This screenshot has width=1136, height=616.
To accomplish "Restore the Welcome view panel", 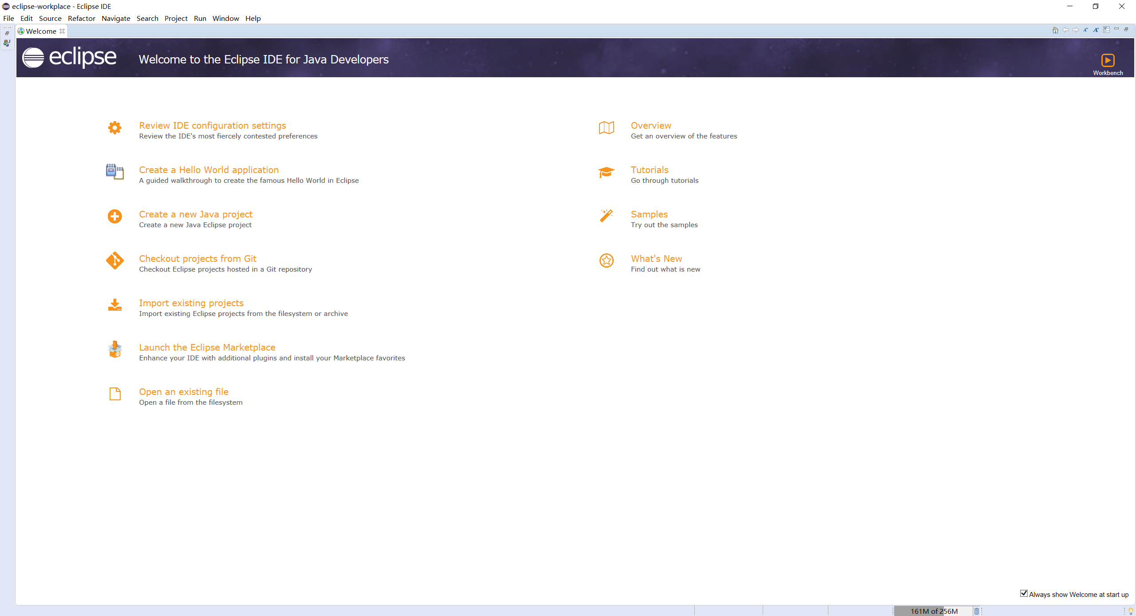I will pyautogui.click(x=1126, y=29).
